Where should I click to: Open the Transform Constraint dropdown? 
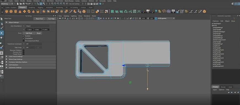click(34, 44)
